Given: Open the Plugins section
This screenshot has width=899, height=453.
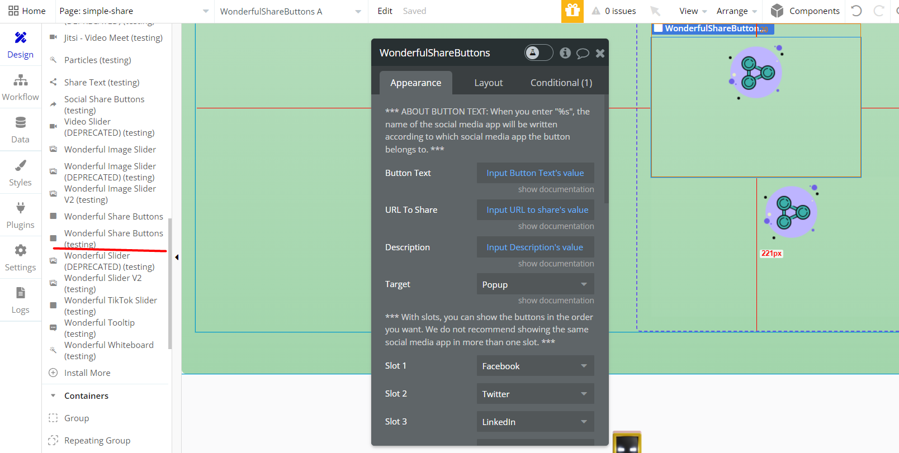Looking at the screenshot, I should (21, 216).
